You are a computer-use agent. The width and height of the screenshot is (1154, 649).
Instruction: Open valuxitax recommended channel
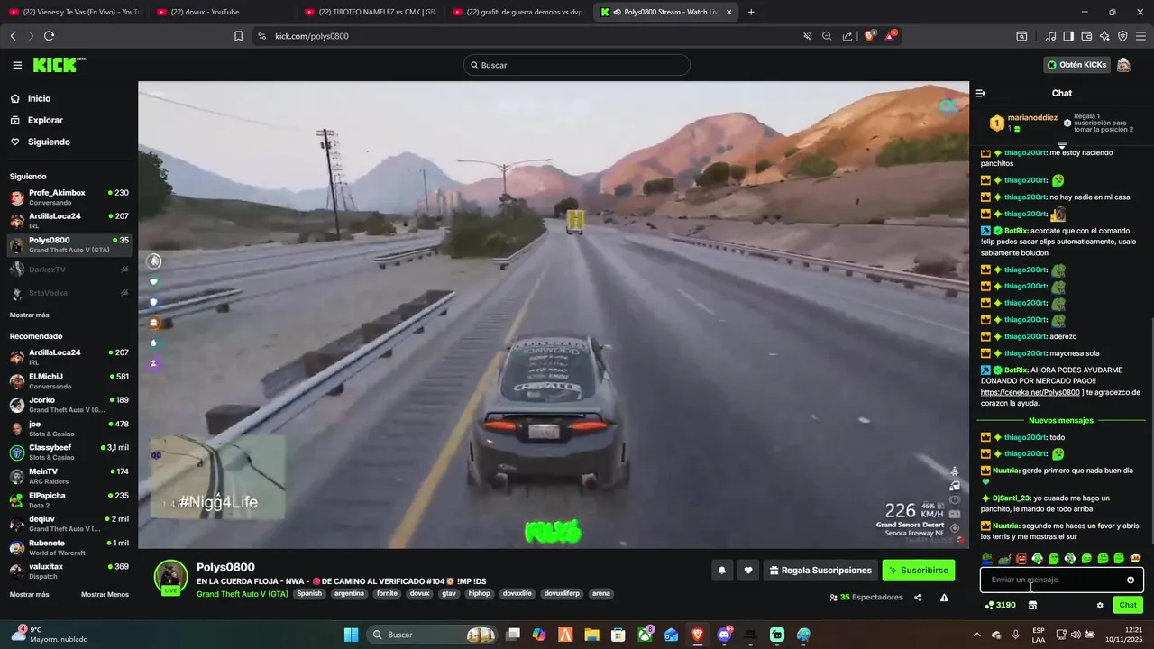[69, 571]
